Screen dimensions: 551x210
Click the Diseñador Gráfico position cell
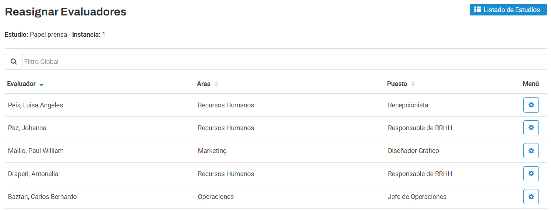413,151
